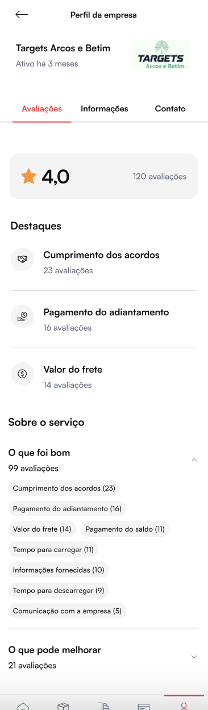Switch to the Contato tab

[x=170, y=108]
